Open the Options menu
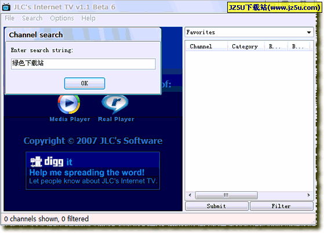Image resolution: width=324 pixels, height=233 pixels. pyautogui.click(x=62, y=18)
